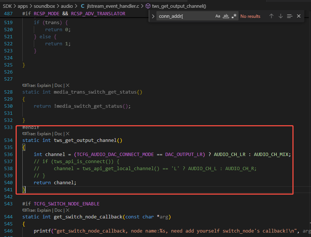Click media_switch_get_status call on line 530
The width and height of the screenshot is (311, 237).
click(90, 106)
